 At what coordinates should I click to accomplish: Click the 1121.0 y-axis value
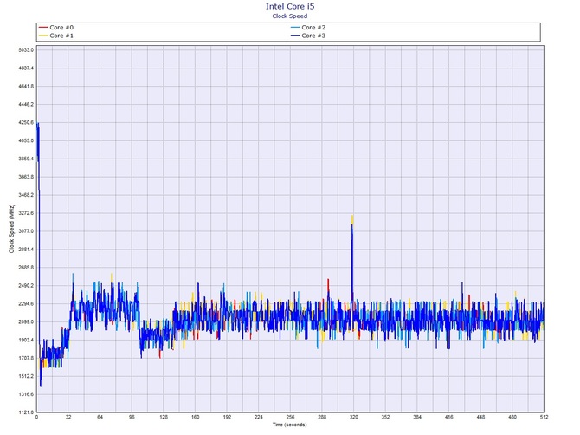[x=26, y=412]
